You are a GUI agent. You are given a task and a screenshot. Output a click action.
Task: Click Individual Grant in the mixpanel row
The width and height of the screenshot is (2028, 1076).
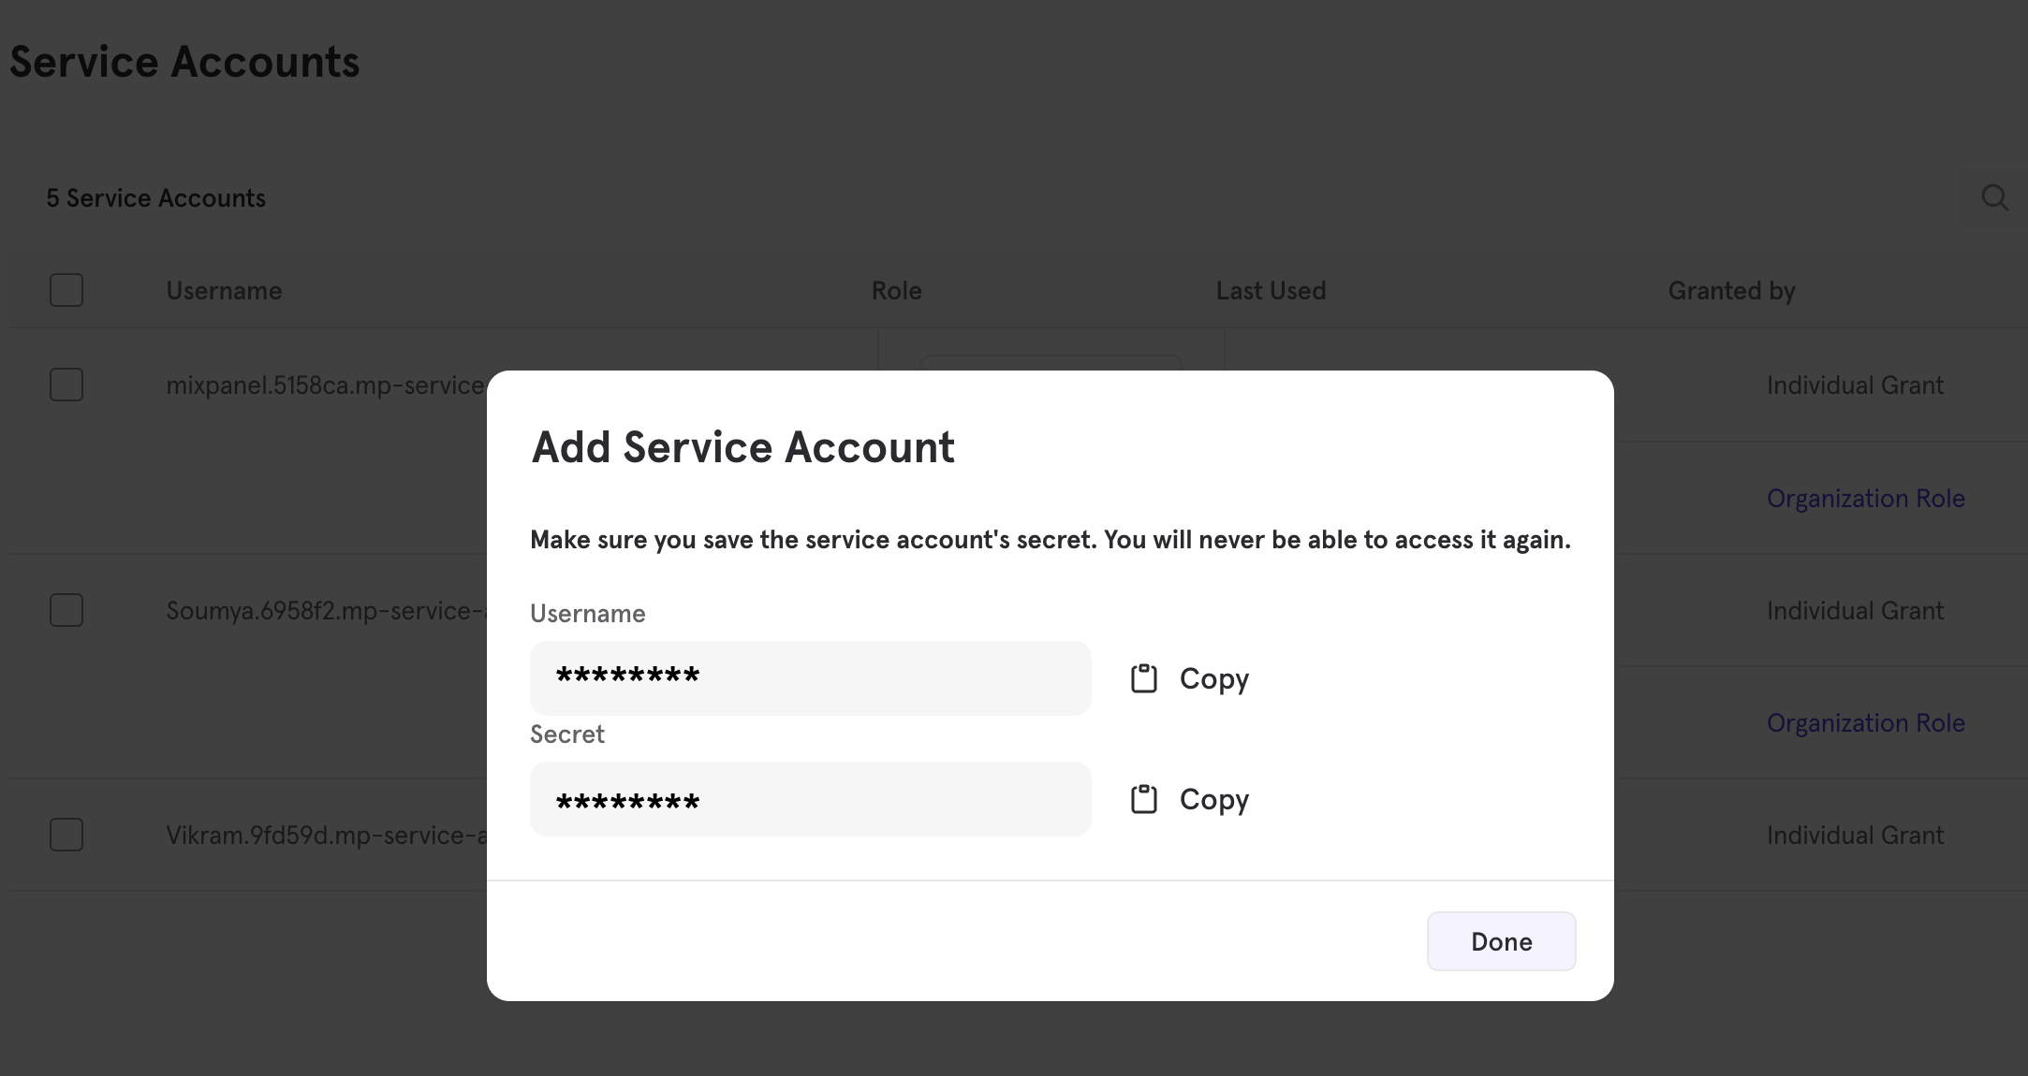(1855, 385)
